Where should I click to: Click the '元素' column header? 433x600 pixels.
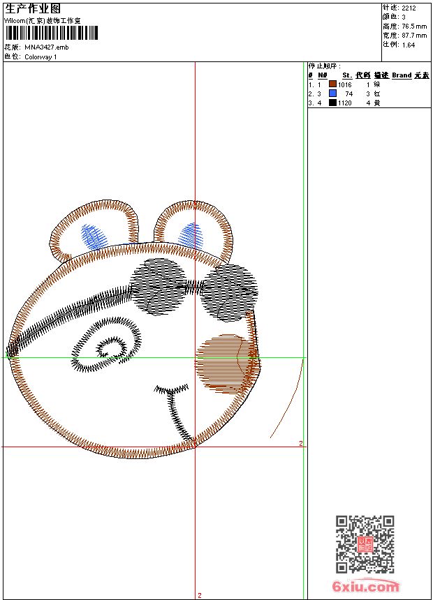click(422, 75)
